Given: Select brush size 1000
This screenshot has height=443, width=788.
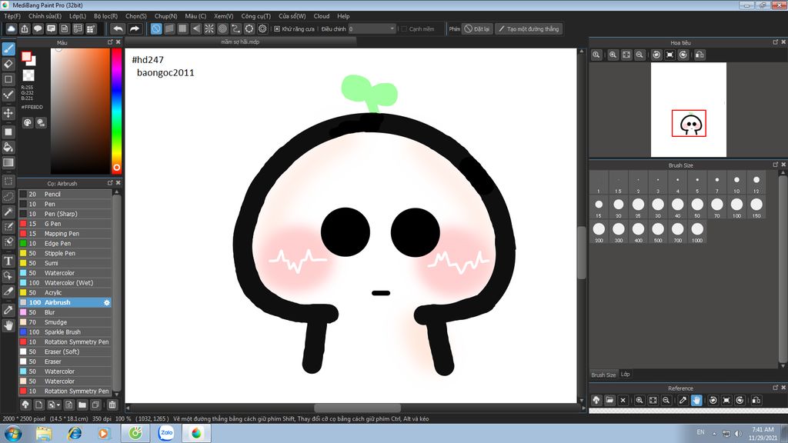Looking at the screenshot, I should point(697,231).
